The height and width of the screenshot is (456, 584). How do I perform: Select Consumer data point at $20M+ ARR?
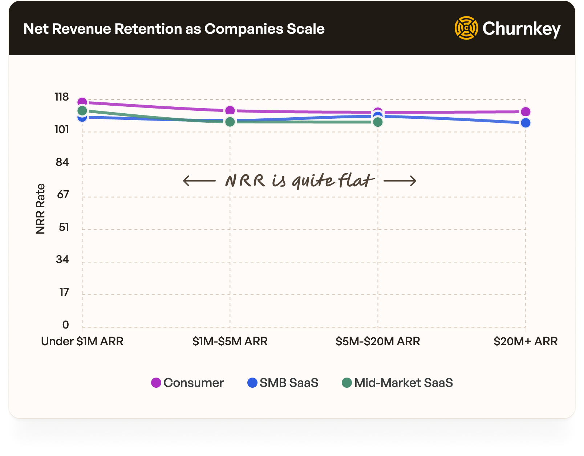(525, 112)
